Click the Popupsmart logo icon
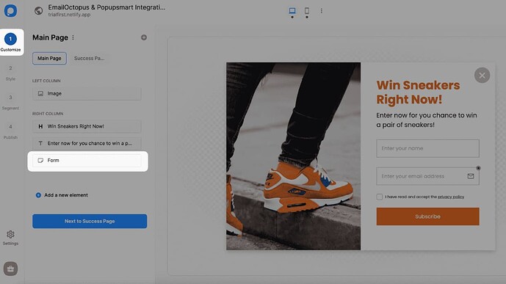 (10, 10)
